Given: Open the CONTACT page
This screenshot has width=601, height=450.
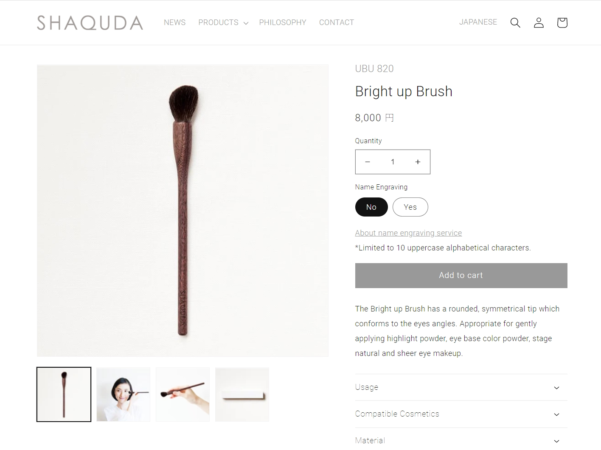Looking at the screenshot, I should [x=336, y=22].
